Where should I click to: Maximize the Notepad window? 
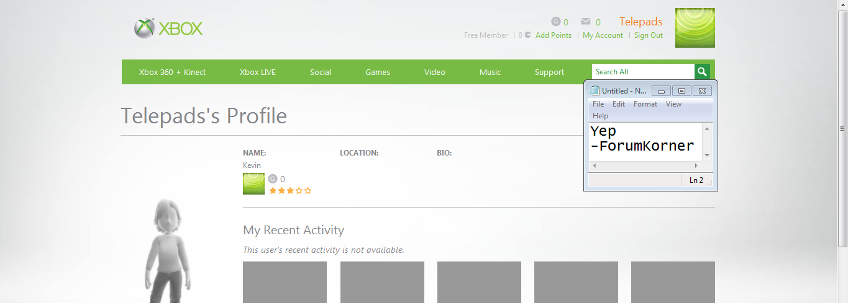click(x=682, y=91)
